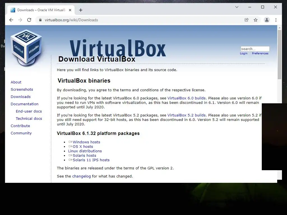Screen dimensions: 287x215
Task: Open Technical docs in the sidebar
Action: tap(29, 119)
